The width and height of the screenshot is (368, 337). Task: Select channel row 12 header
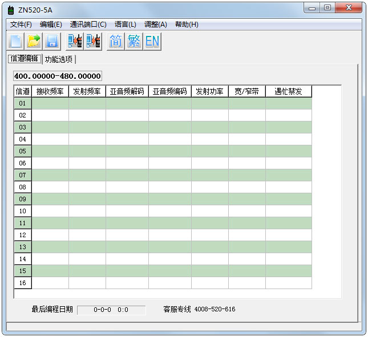coord(22,235)
